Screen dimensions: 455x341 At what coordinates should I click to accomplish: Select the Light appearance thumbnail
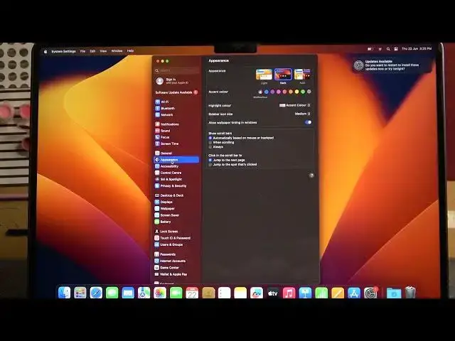264,75
